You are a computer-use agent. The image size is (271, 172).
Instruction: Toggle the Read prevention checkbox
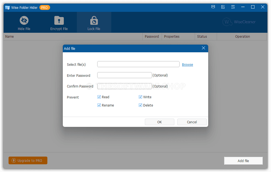[x=99, y=97]
